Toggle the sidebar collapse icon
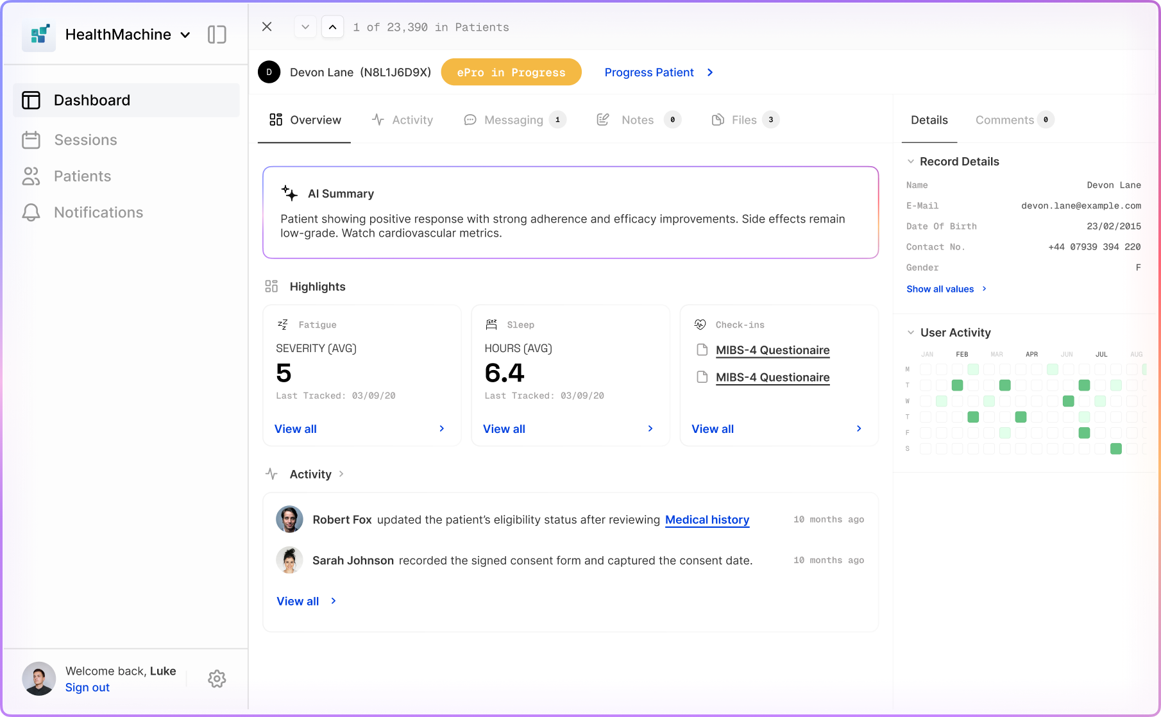The height and width of the screenshot is (717, 1161). tap(217, 35)
